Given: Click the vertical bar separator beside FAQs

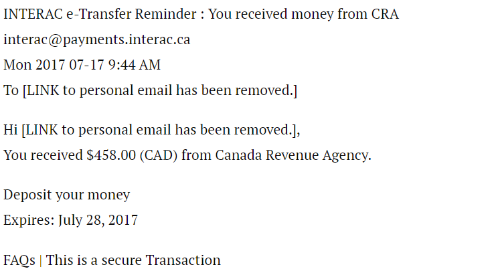Looking at the screenshot, I should pos(41,260).
